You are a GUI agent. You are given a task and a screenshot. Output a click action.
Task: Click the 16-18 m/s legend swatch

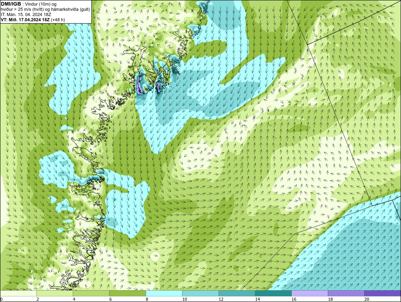click(x=310, y=293)
